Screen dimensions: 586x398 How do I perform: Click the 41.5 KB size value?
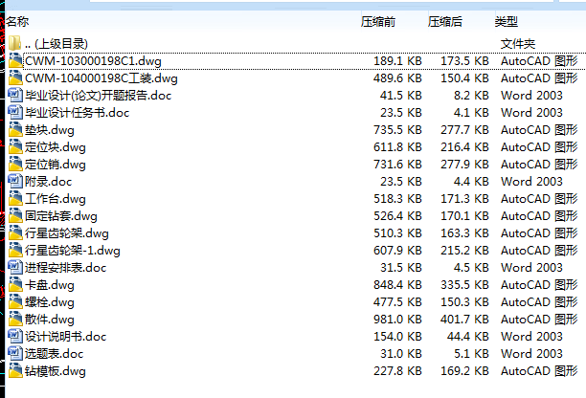click(x=401, y=96)
